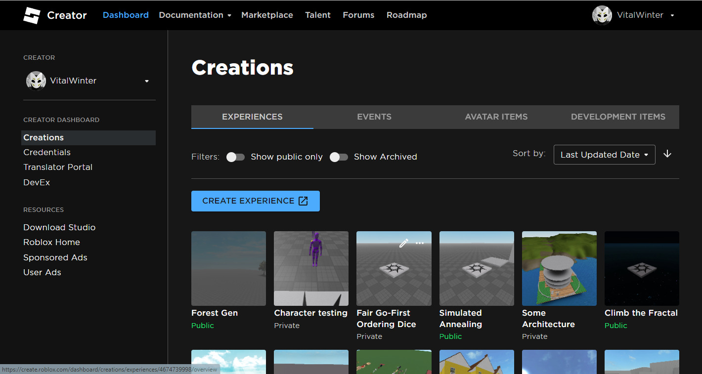Click Download Studio link

pos(59,228)
